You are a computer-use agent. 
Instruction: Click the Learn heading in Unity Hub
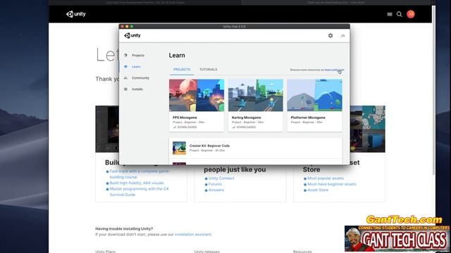(177, 56)
